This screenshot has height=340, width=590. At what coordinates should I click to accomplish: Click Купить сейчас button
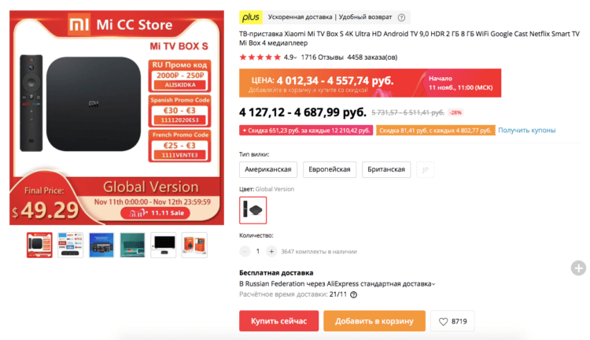click(x=278, y=321)
